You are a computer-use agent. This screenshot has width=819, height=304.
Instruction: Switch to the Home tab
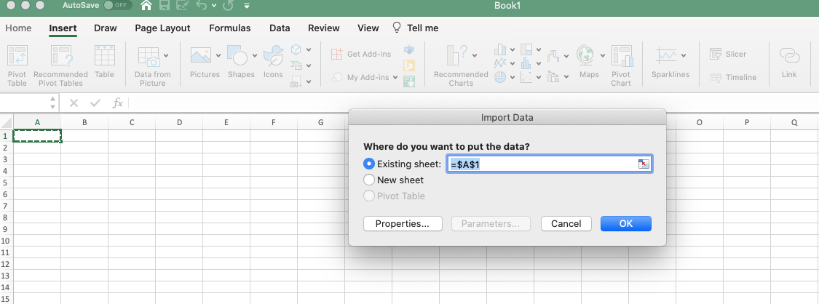click(18, 28)
